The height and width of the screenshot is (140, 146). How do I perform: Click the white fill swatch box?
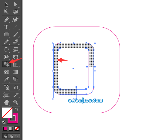(7, 113)
